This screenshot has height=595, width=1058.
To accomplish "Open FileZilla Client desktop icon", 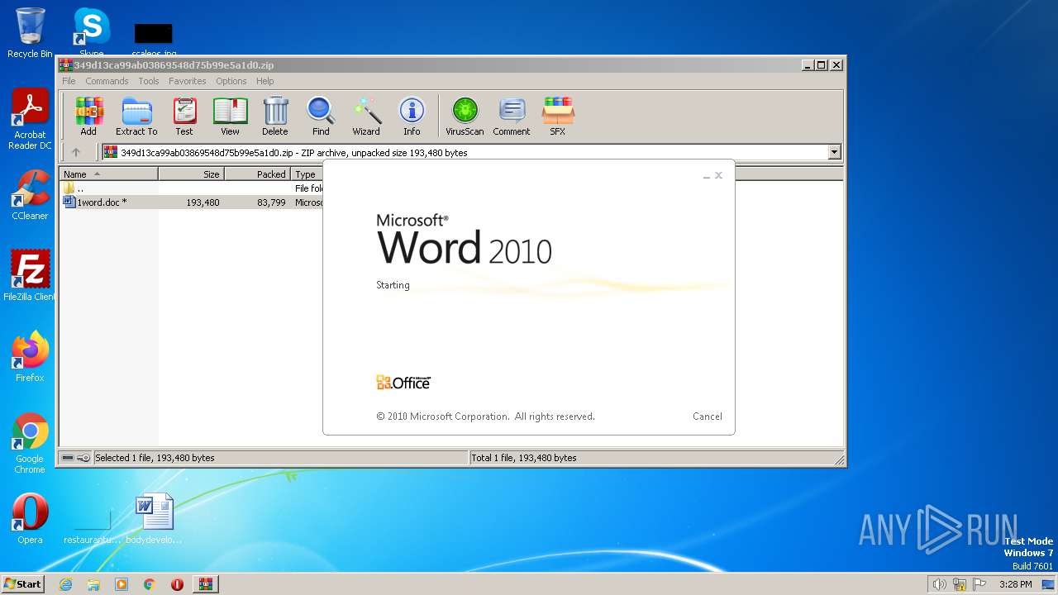I will 30,276.
